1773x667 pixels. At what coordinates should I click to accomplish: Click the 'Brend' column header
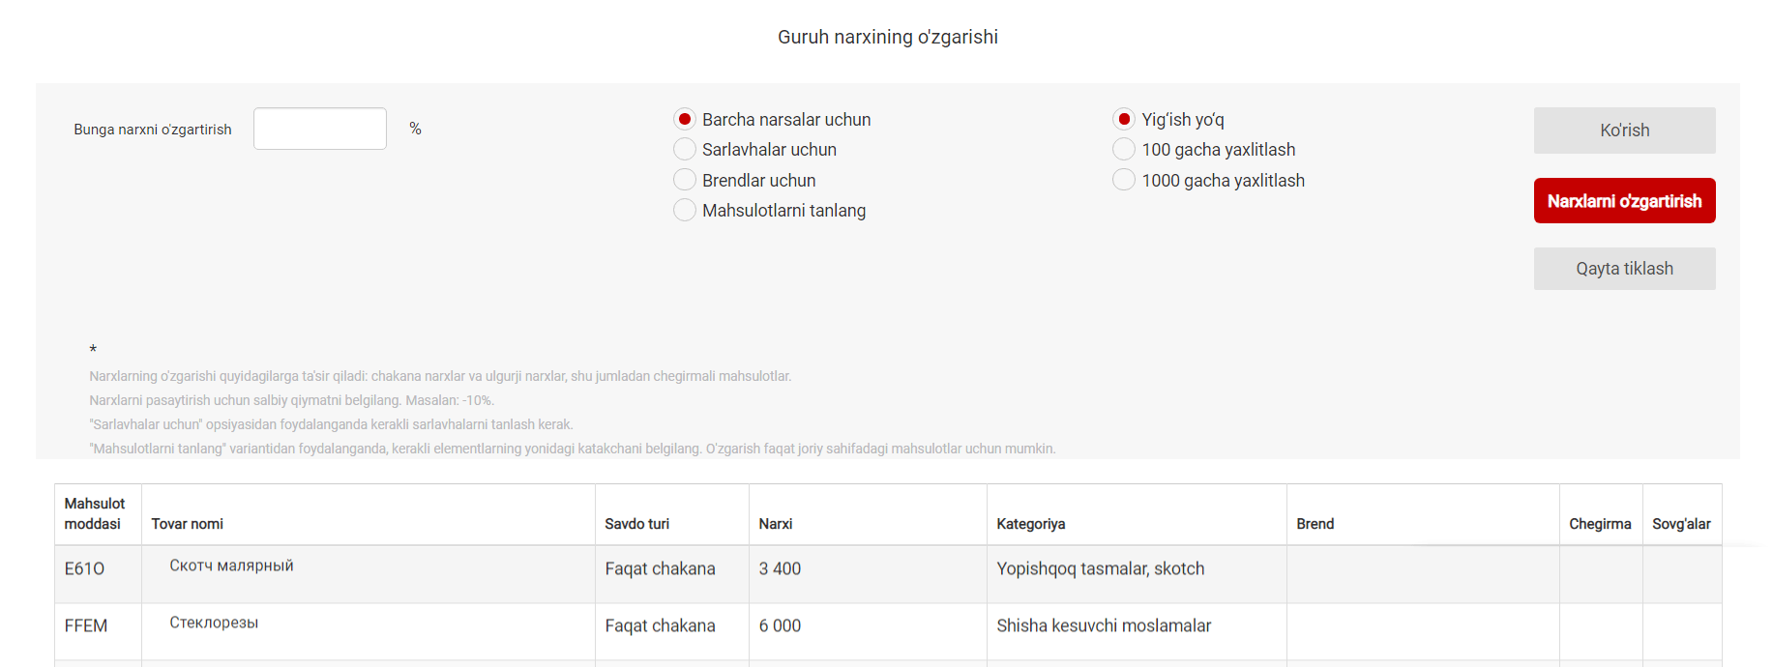coord(1315,524)
